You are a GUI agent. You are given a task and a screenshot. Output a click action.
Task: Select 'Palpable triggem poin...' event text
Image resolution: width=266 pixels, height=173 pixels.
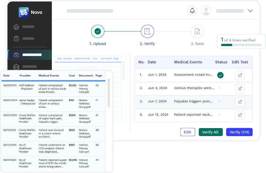tap(193, 101)
